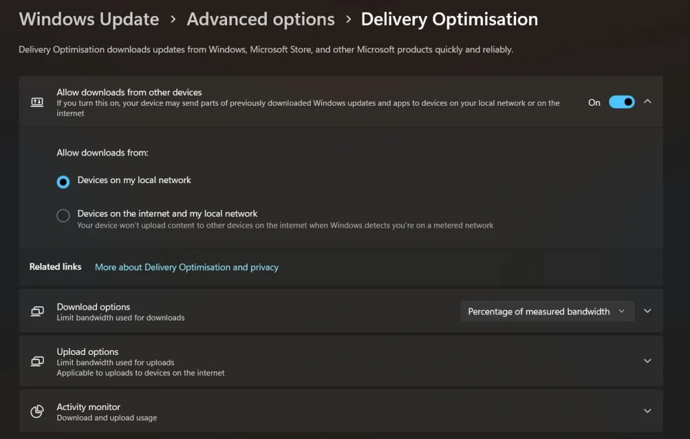Viewport: 690px width, 439px height.
Task: Open the Percentage of measured bandwidth dropdown
Action: tap(546, 310)
